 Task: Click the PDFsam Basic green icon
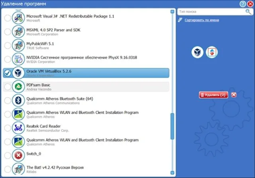pos(18,87)
